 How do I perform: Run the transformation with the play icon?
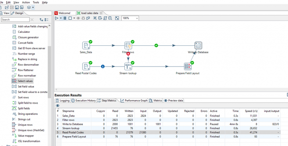(57, 18)
